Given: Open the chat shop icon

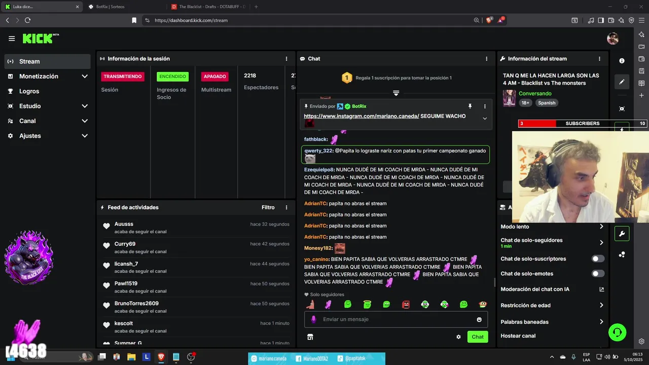Looking at the screenshot, I should [x=310, y=337].
